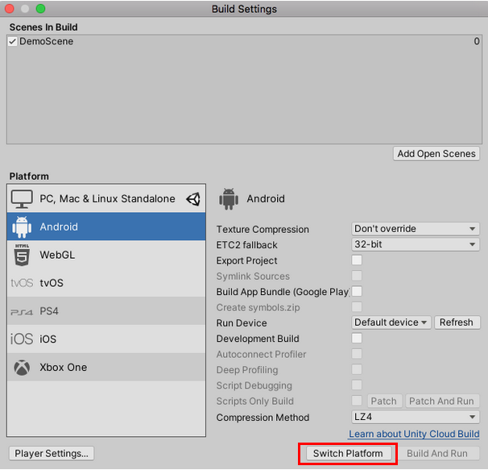Click the Run Device label

click(x=242, y=323)
